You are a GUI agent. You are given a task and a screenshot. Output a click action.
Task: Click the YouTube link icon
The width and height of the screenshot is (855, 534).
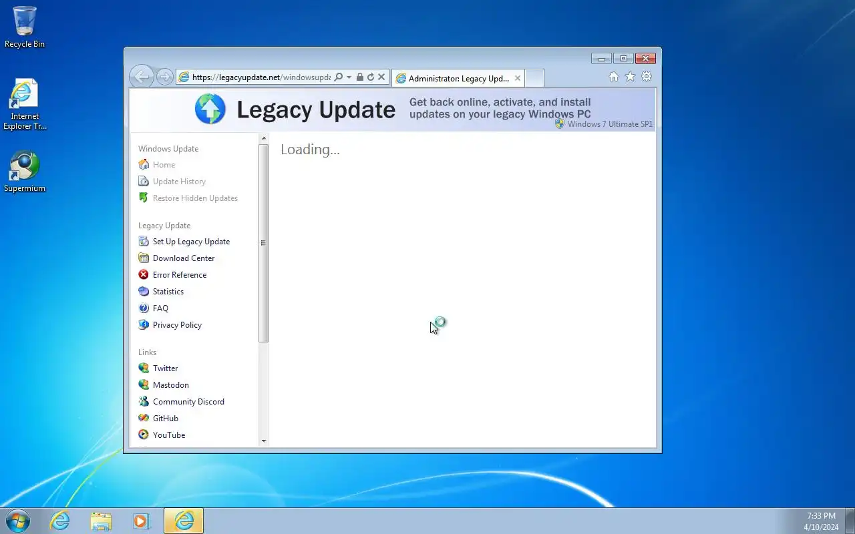click(143, 435)
